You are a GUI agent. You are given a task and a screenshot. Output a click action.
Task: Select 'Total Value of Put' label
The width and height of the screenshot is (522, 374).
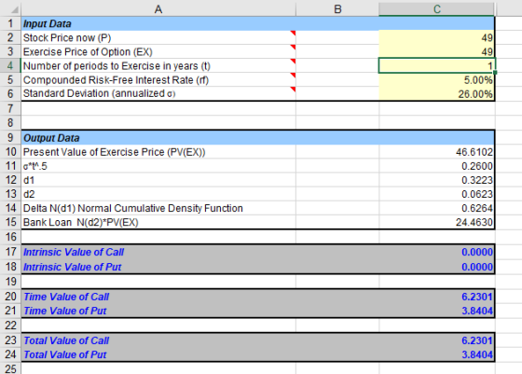pyautogui.click(x=158, y=354)
